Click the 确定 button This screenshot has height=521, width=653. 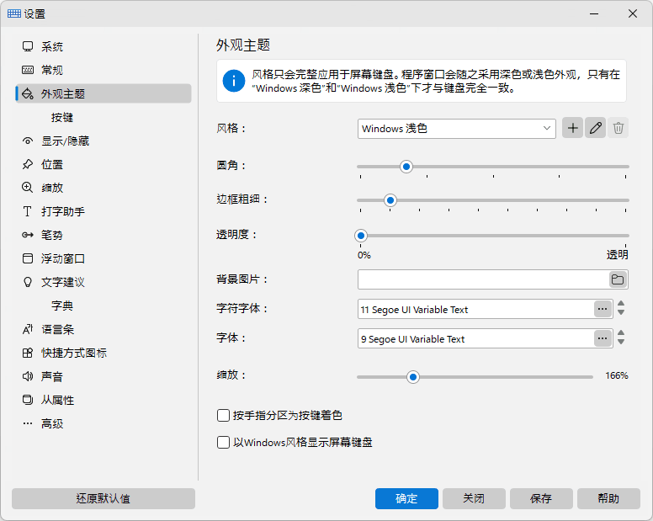click(x=406, y=498)
